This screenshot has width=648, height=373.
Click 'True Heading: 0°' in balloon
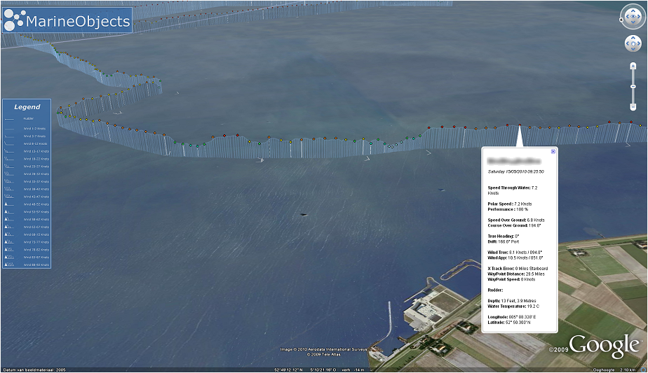coord(504,236)
